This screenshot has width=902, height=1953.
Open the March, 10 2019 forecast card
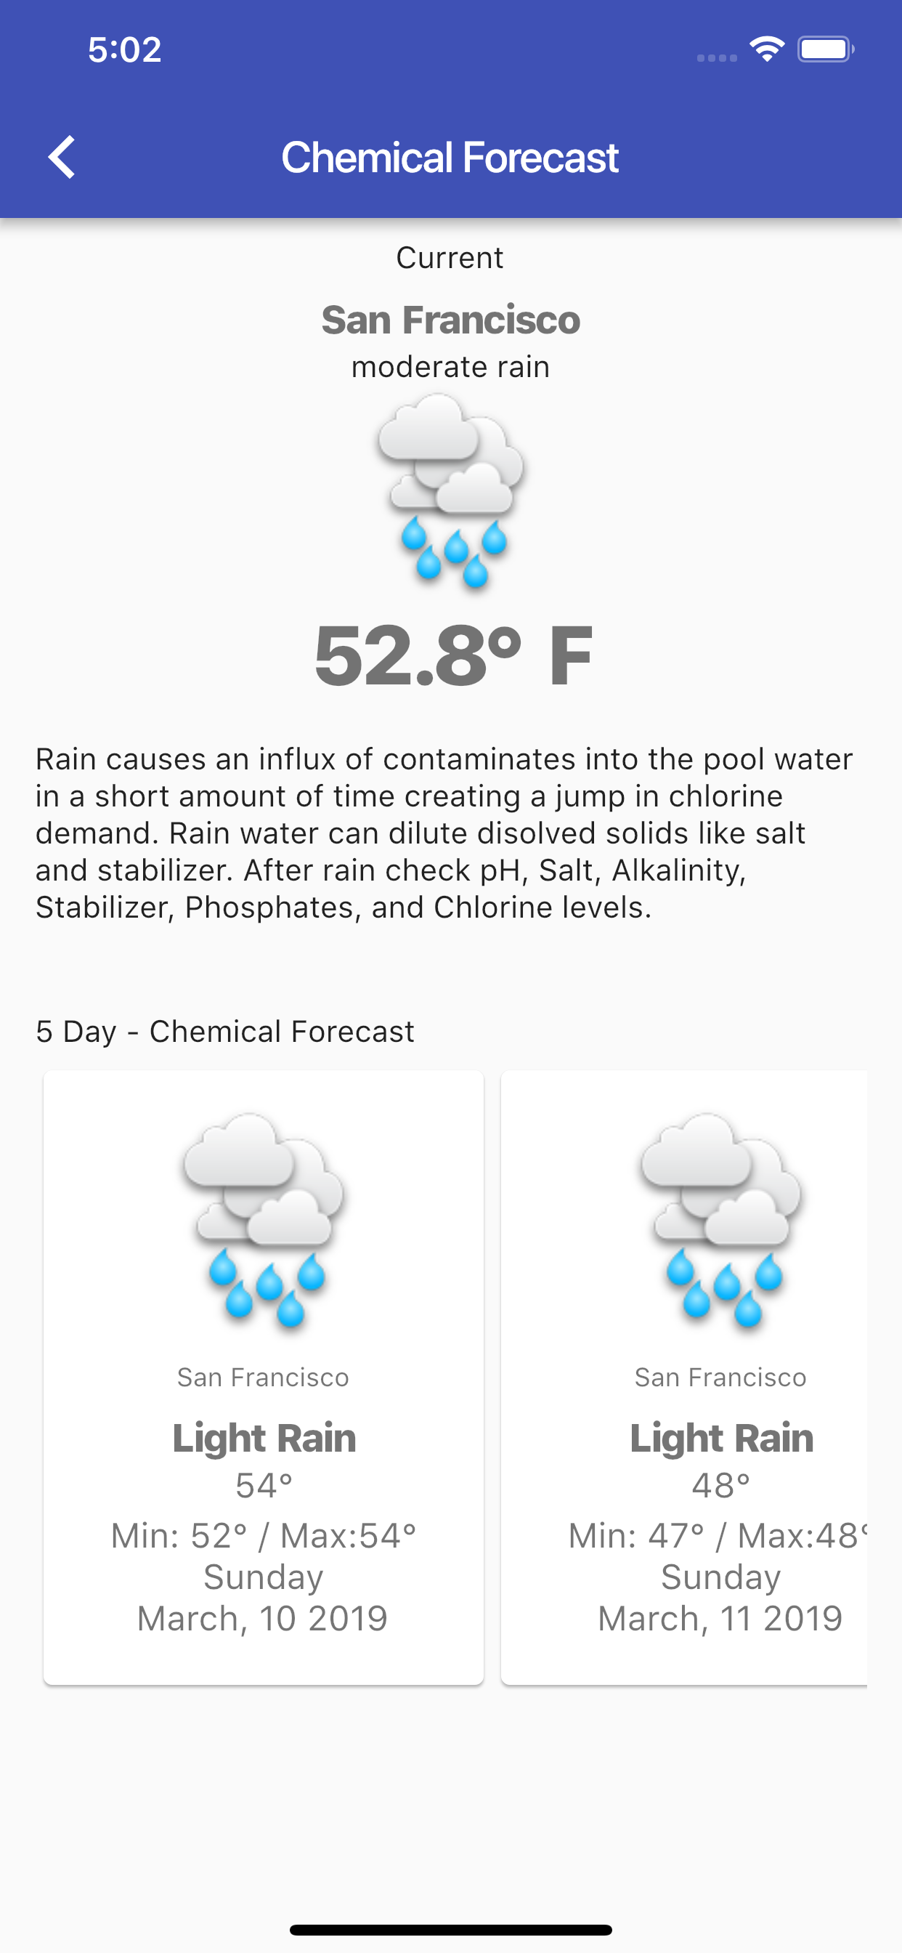pyautogui.click(x=264, y=1378)
